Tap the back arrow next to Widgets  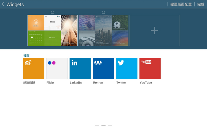(3, 4)
